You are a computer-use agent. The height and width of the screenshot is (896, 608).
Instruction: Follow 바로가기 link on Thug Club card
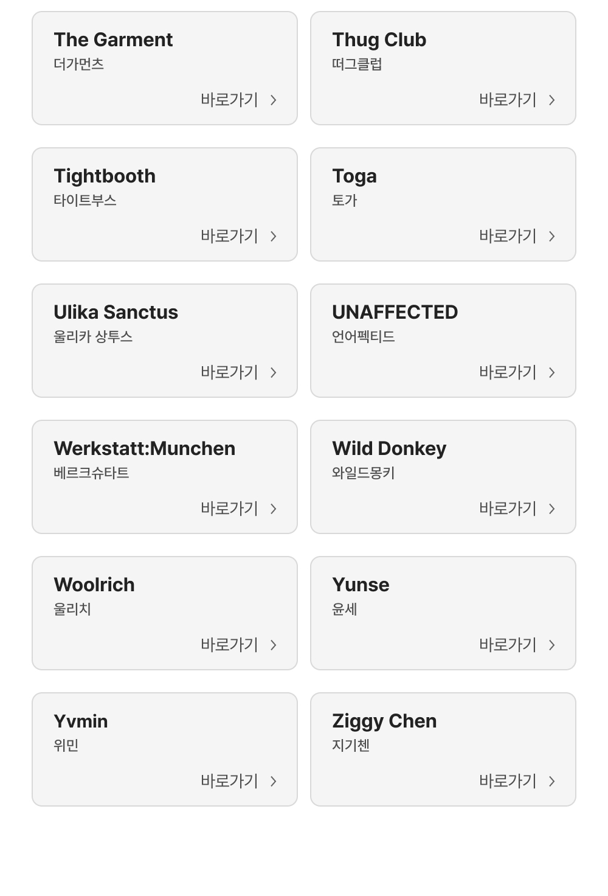pyautogui.click(x=508, y=100)
